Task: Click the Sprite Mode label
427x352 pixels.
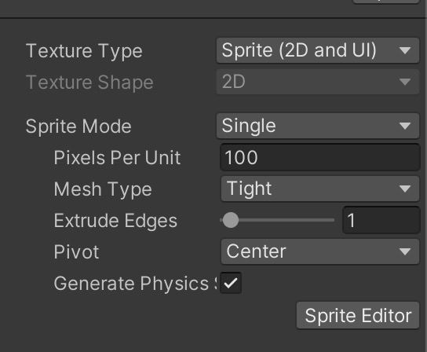Action: pyautogui.click(x=78, y=126)
